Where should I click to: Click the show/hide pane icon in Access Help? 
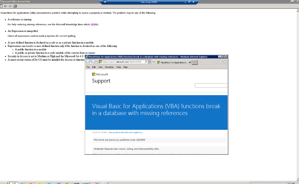click(x=1, y=6)
